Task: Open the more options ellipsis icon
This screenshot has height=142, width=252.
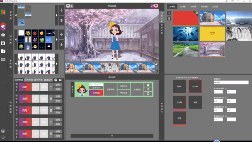Action: [x=3, y=137]
